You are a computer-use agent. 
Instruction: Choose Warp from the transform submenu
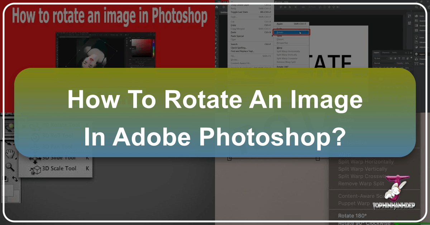279,47
